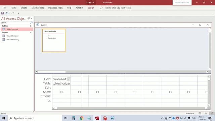Collapse the Tables group
The width and height of the screenshot is (215, 121).
(31, 26)
